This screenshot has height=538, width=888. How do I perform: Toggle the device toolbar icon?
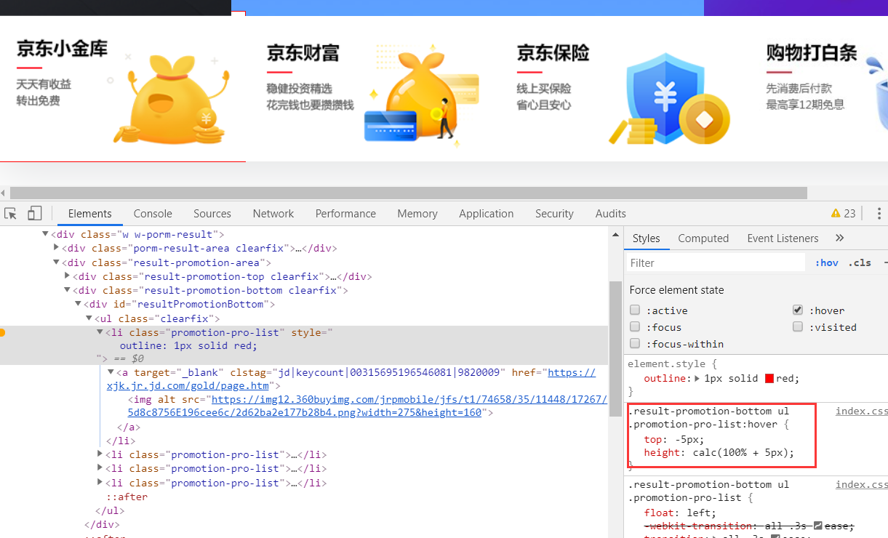(34, 213)
